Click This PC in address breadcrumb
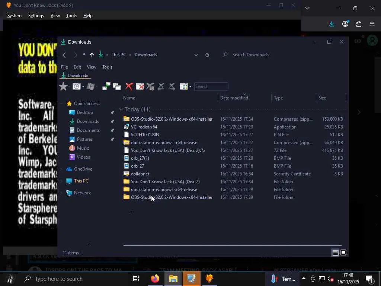 click(x=119, y=55)
